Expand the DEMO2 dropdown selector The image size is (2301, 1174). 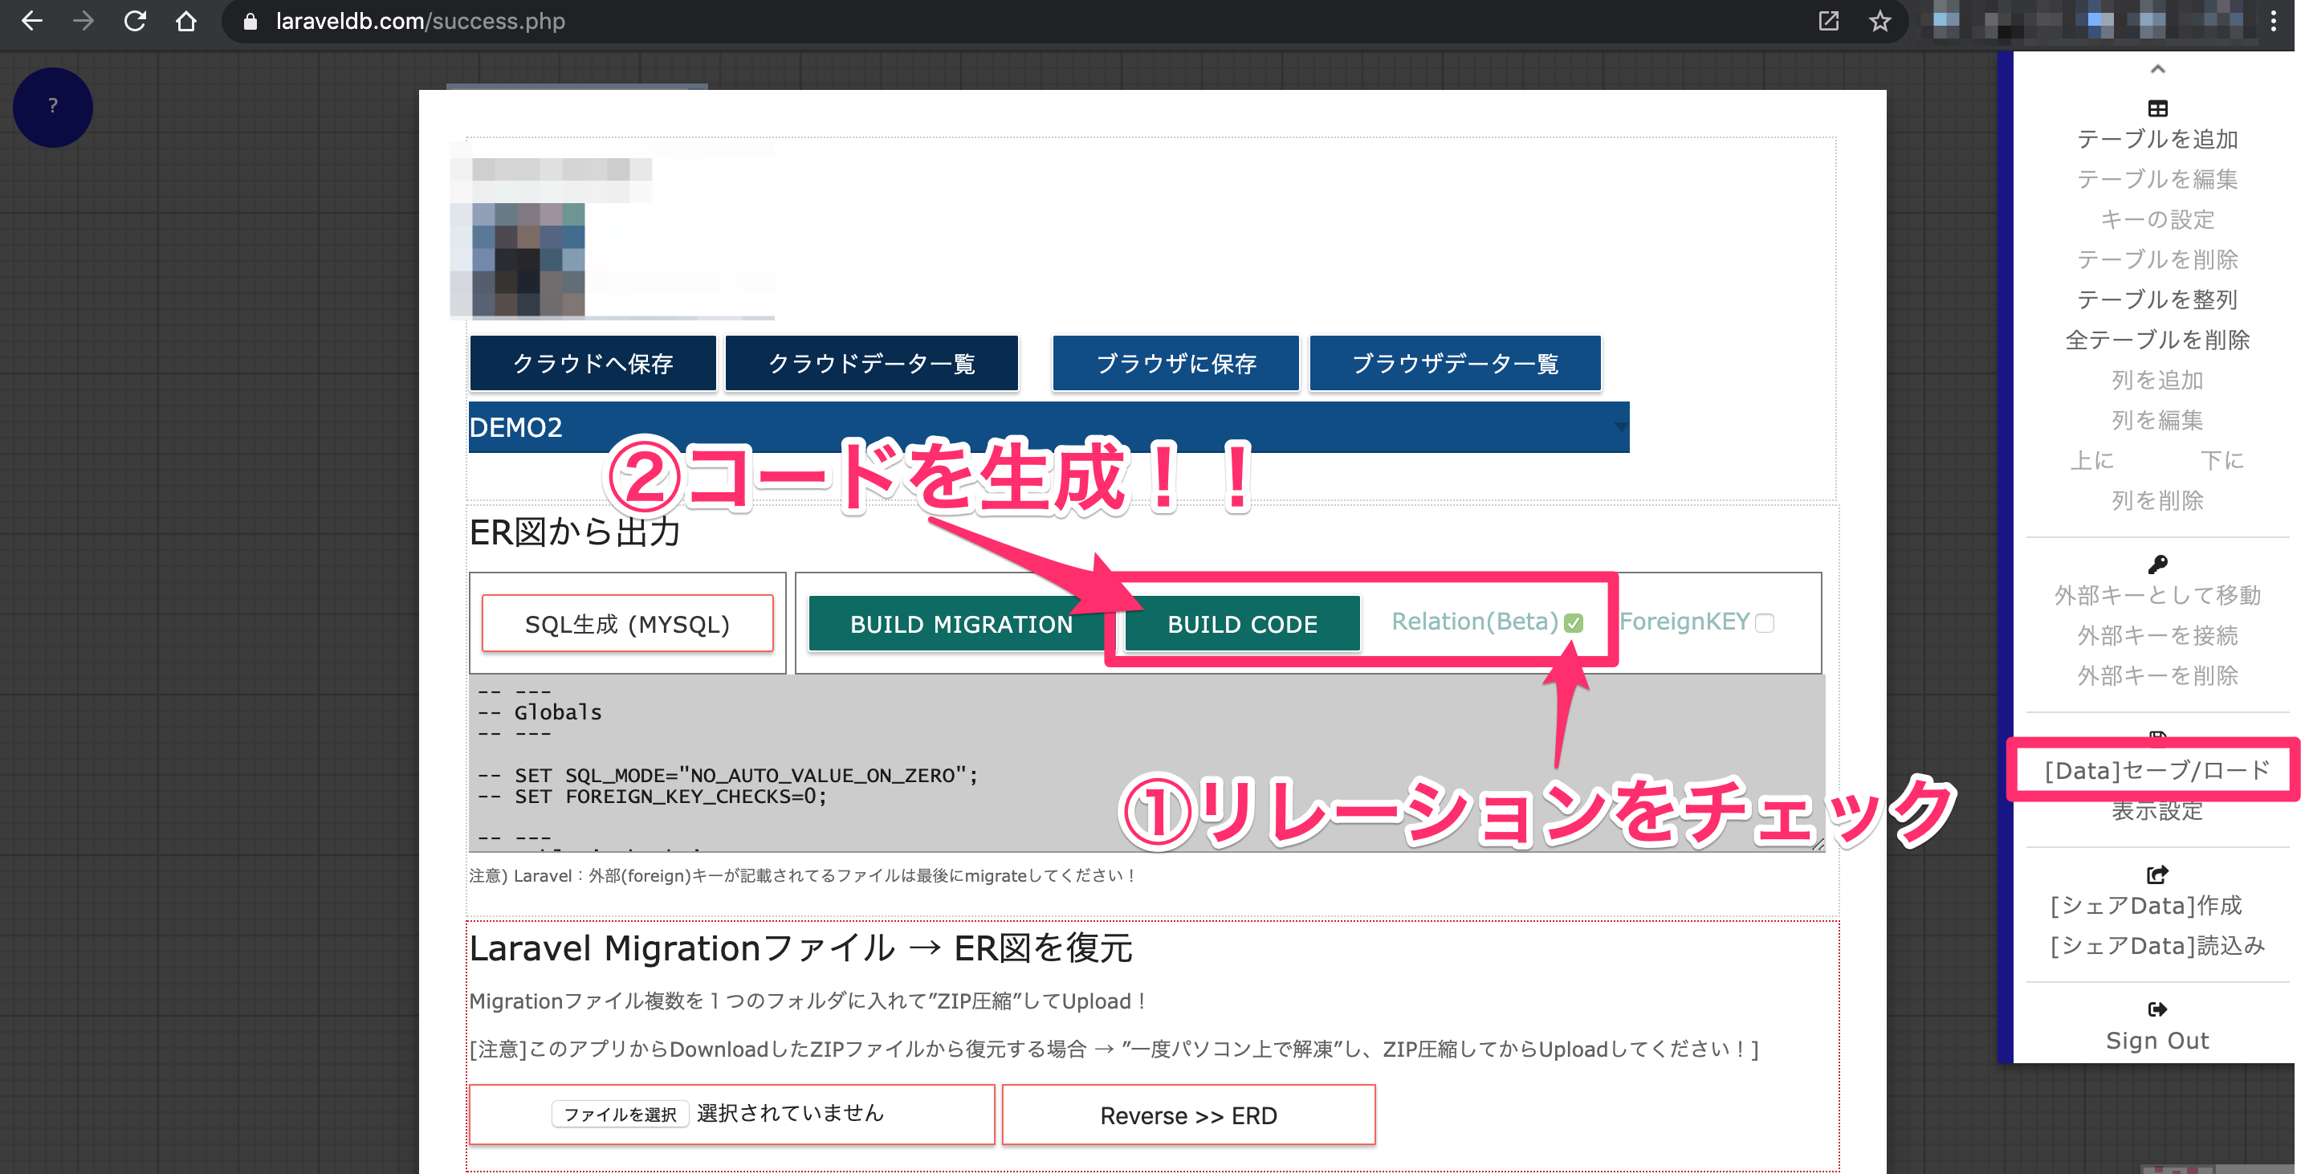click(x=1049, y=427)
